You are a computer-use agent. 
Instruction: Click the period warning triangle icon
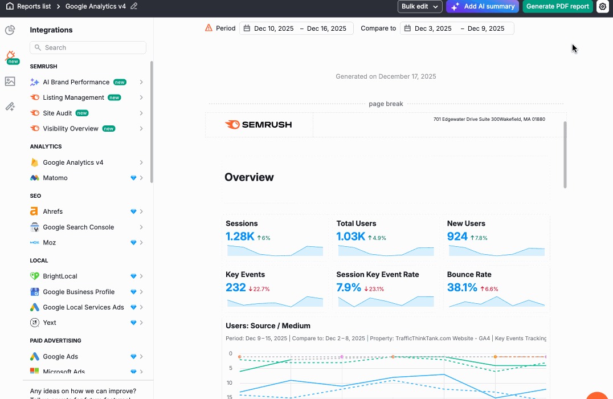pyautogui.click(x=209, y=28)
